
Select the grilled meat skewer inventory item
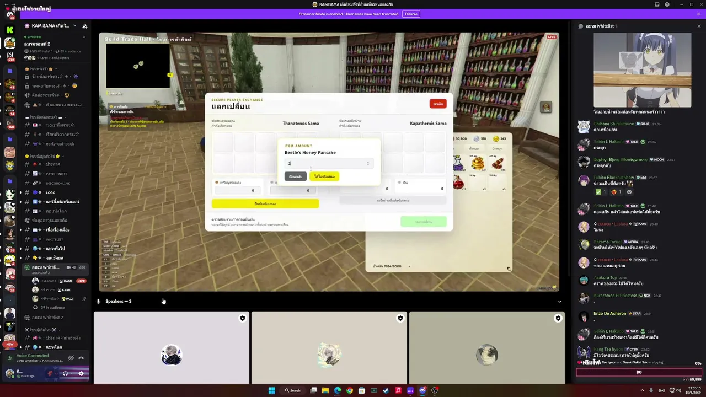[498, 164]
